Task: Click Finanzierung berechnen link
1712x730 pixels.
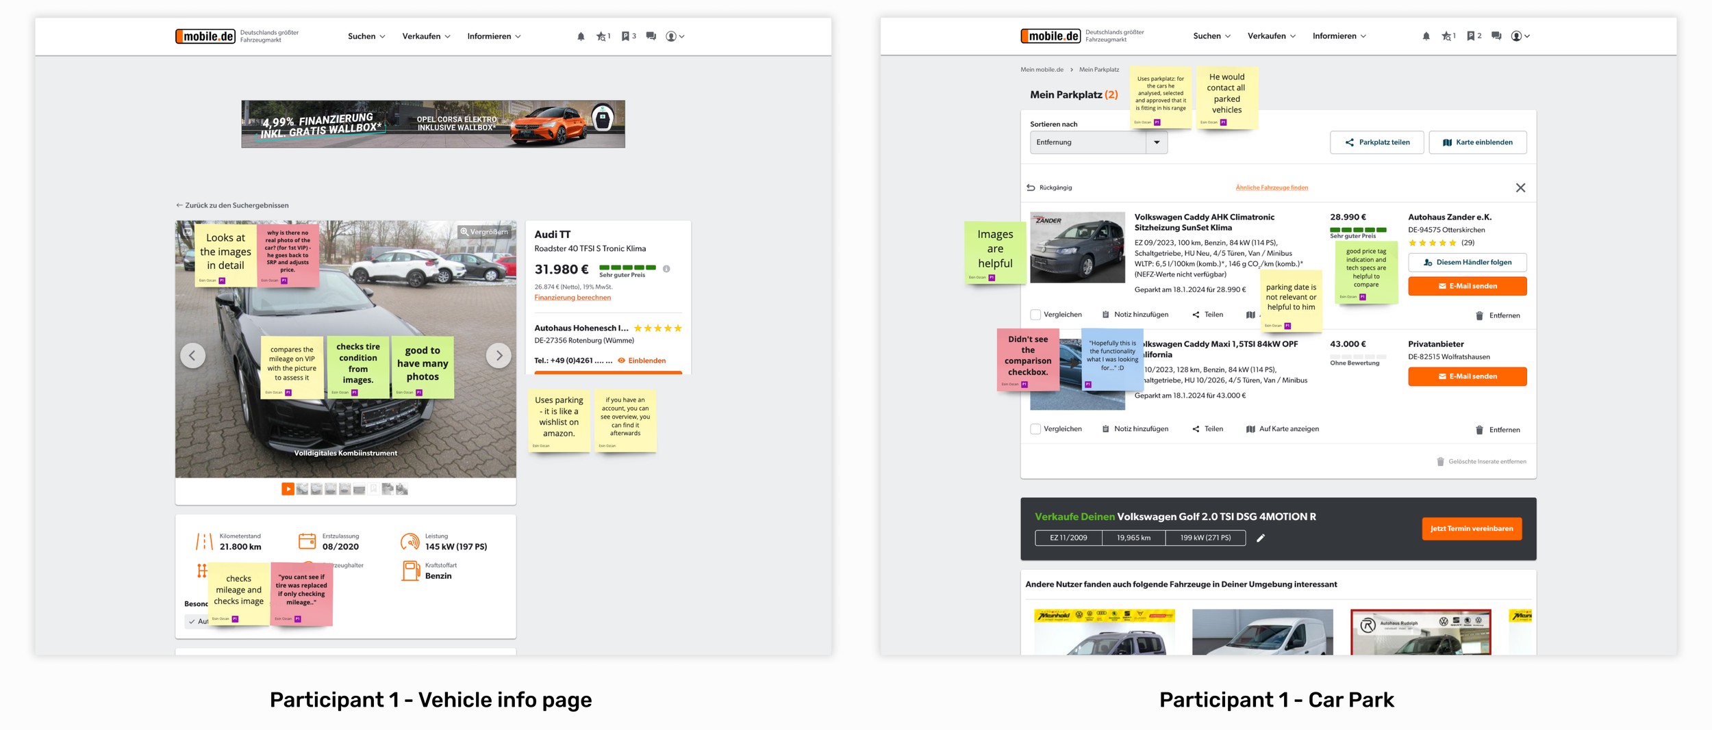Action: click(572, 298)
